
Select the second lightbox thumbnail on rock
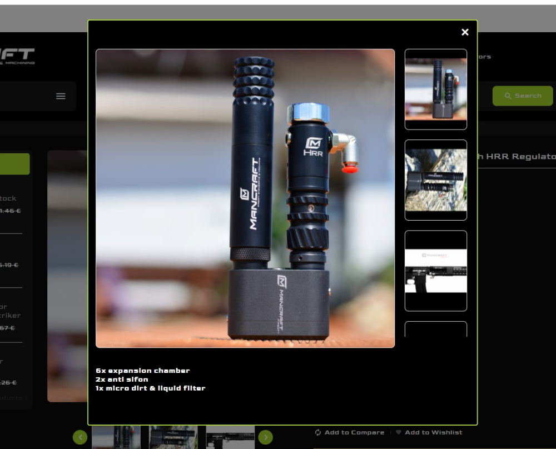click(436, 180)
